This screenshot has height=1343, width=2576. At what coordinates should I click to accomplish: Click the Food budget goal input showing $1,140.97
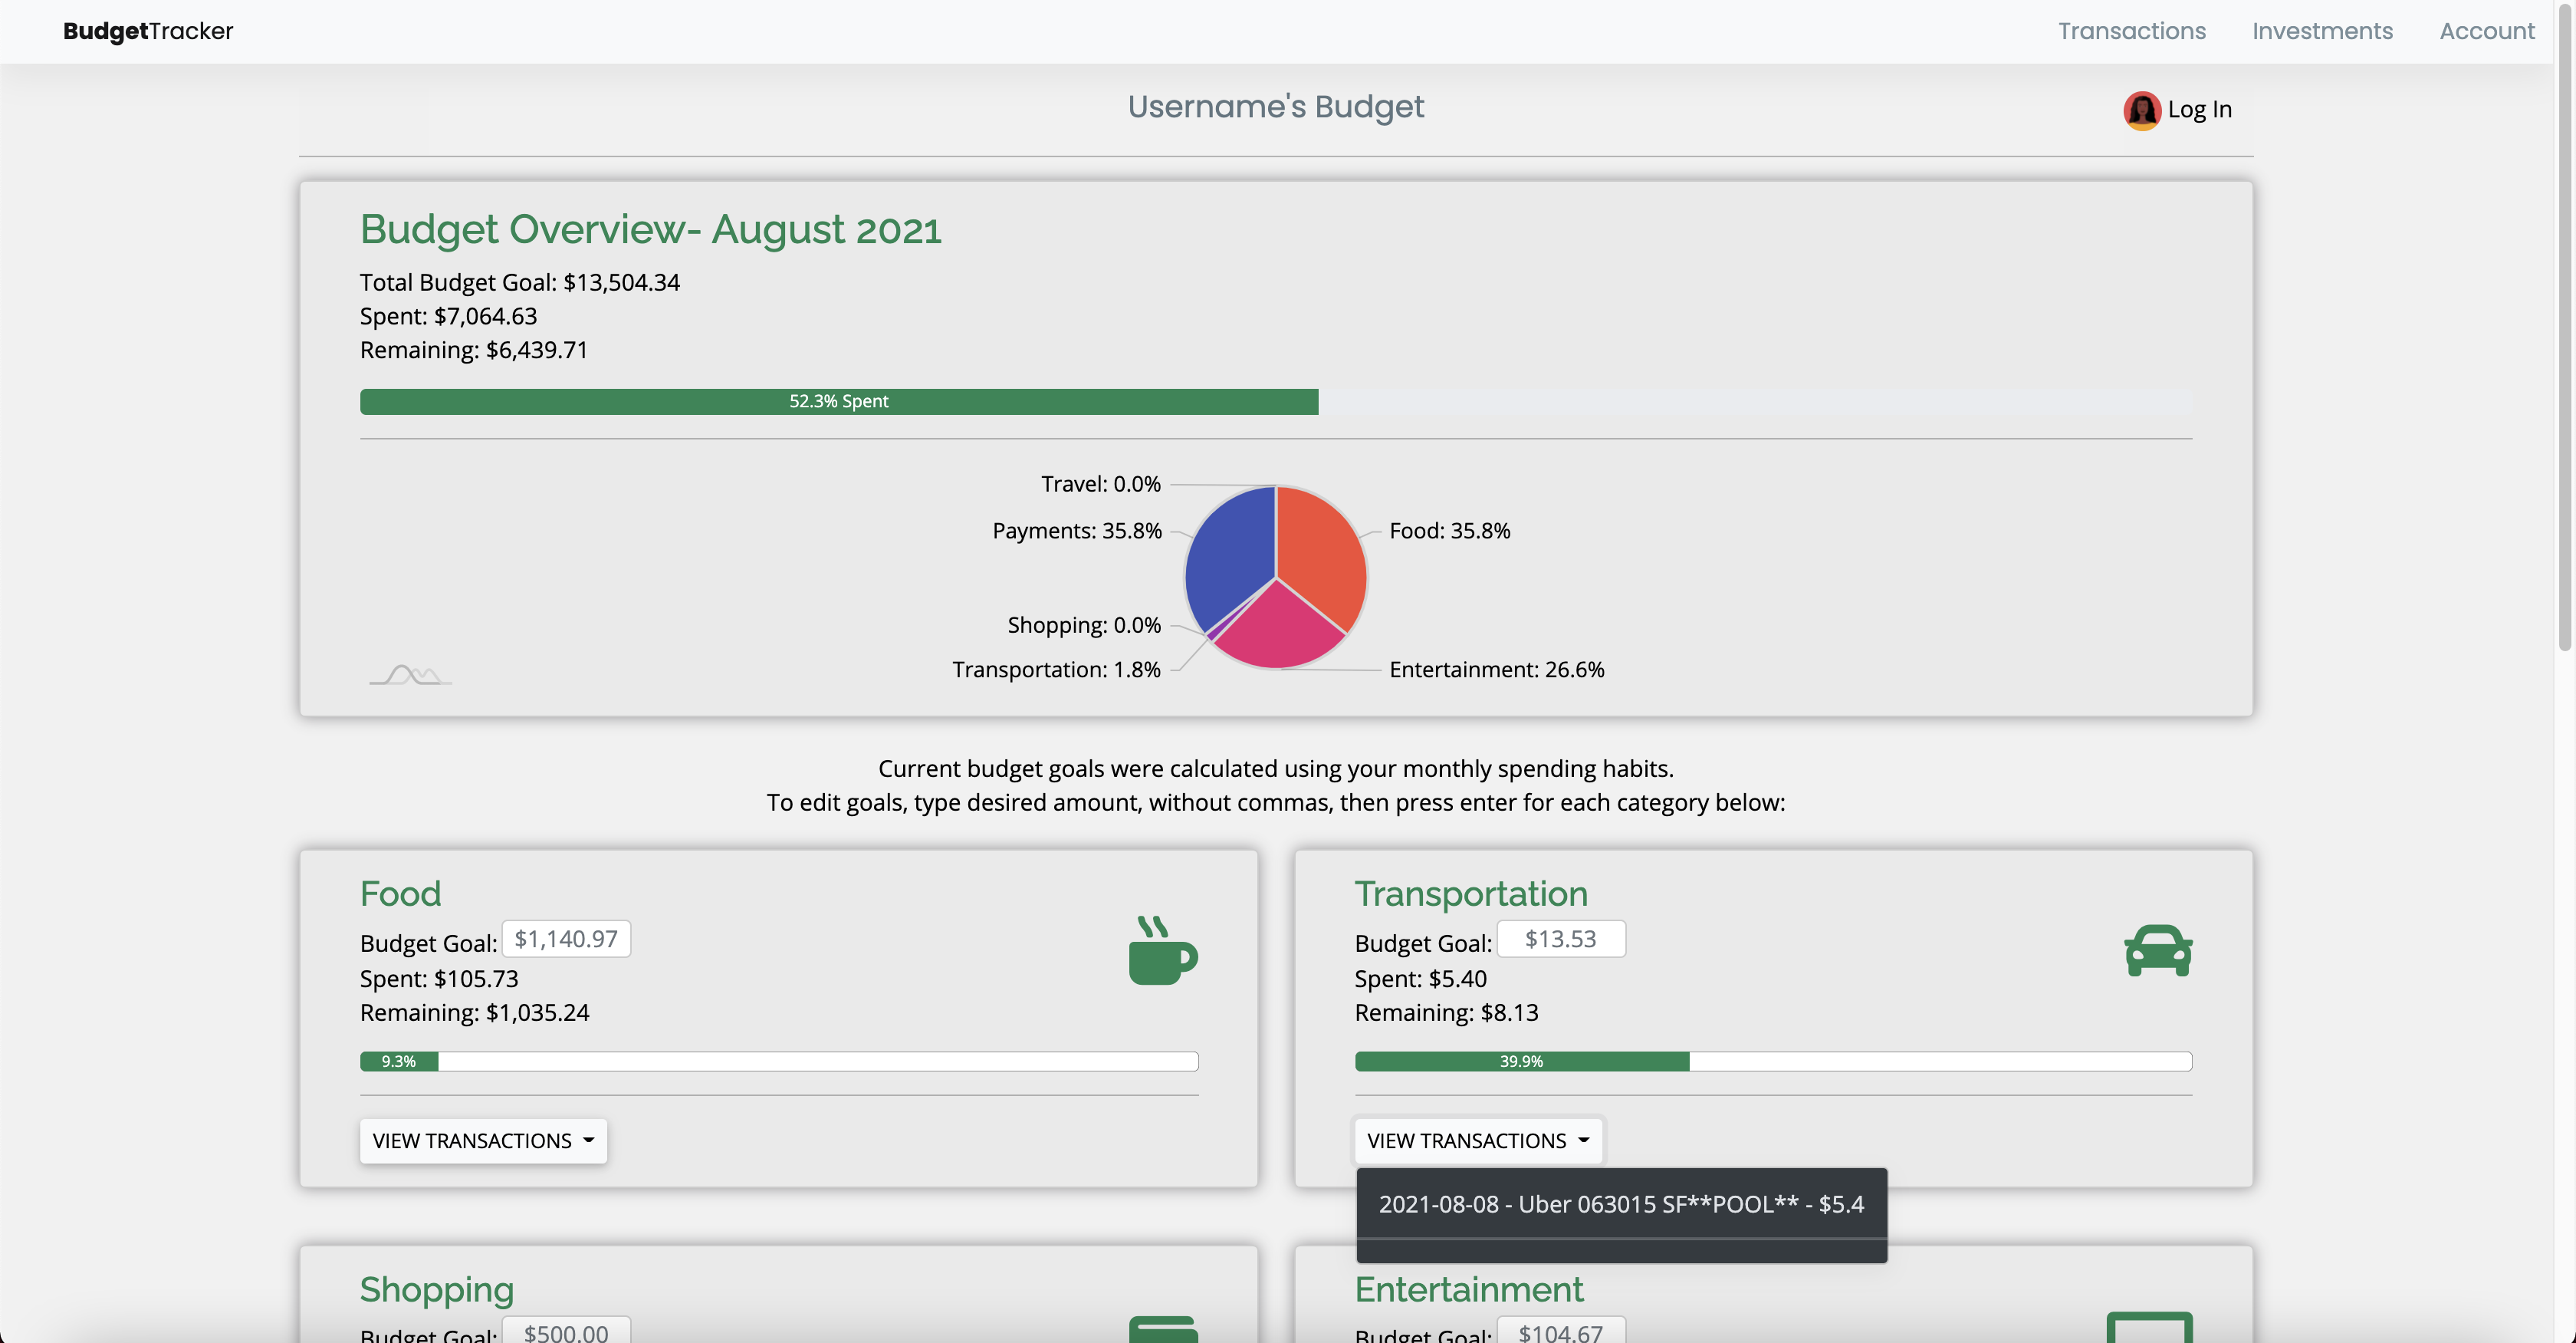tap(565, 939)
